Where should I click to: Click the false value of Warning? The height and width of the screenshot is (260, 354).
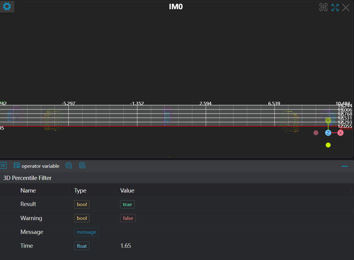click(x=128, y=218)
